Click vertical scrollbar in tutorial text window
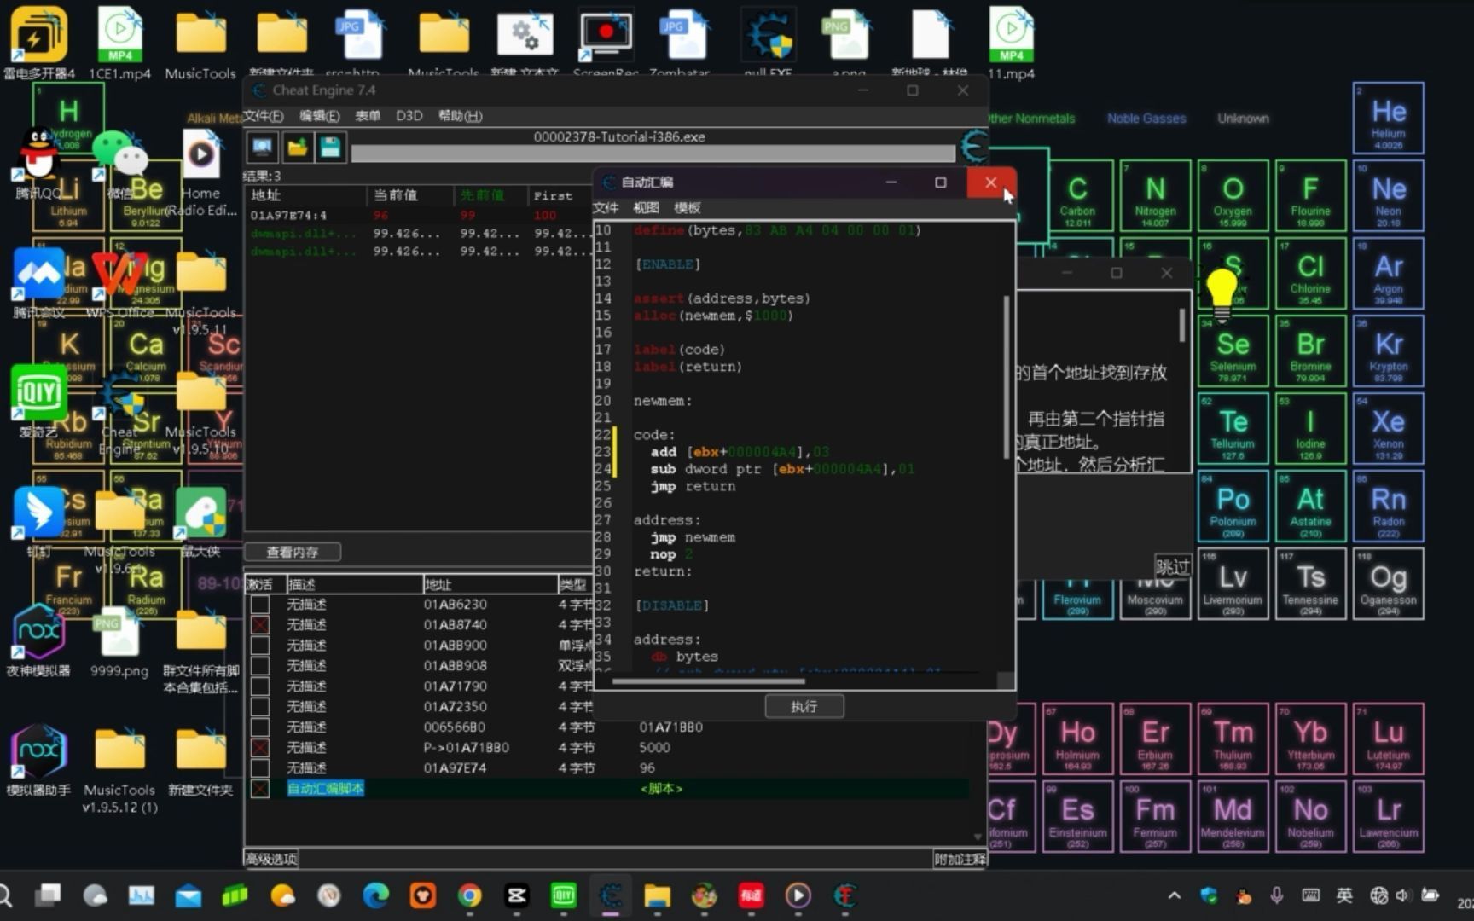This screenshot has height=921, width=1474. (1181, 324)
